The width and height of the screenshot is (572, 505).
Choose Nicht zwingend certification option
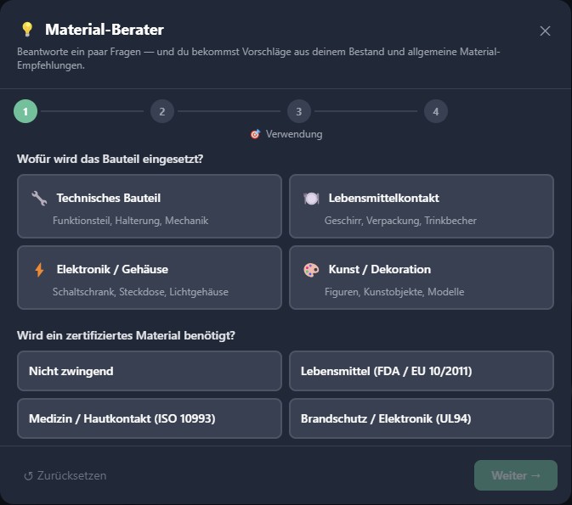click(x=150, y=371)
